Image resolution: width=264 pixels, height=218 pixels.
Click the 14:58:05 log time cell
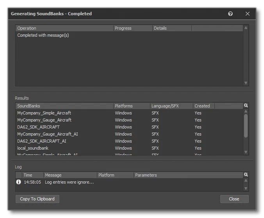[x=32, y=182]
